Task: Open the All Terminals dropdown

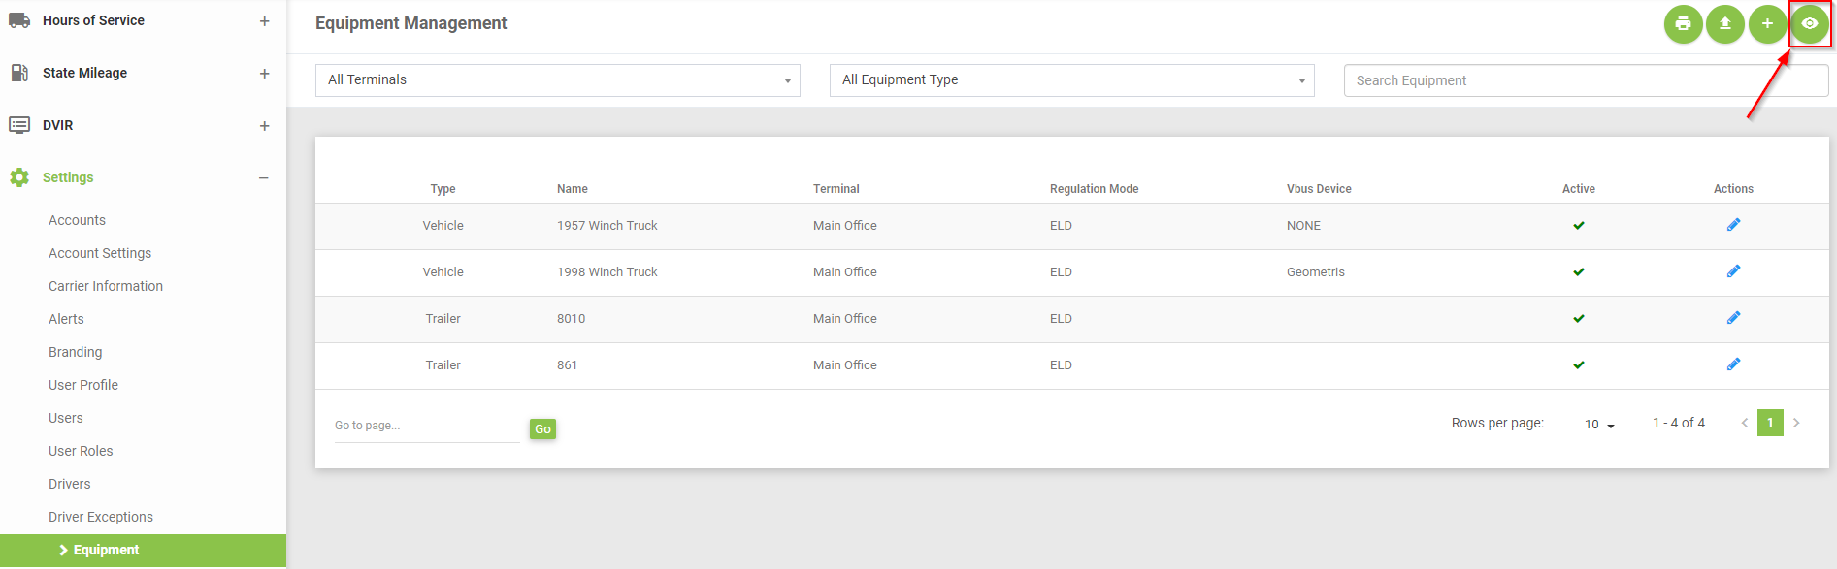Action: 557,80
